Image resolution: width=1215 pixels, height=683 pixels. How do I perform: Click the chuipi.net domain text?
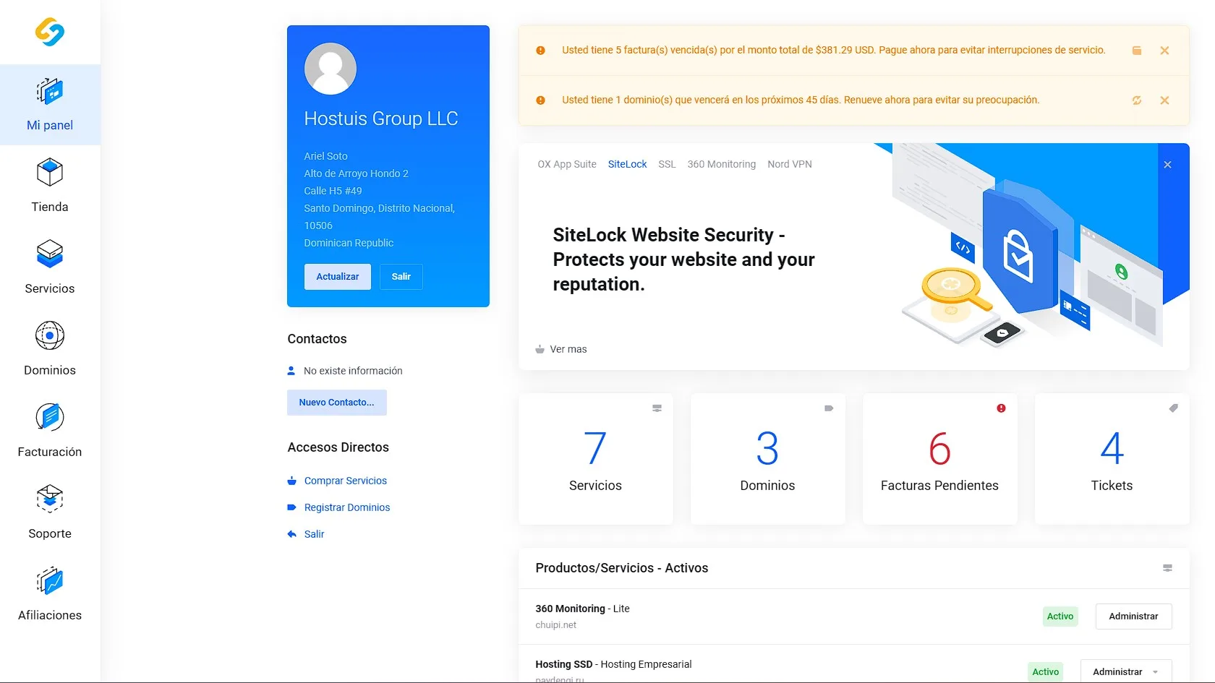[555, 625]
